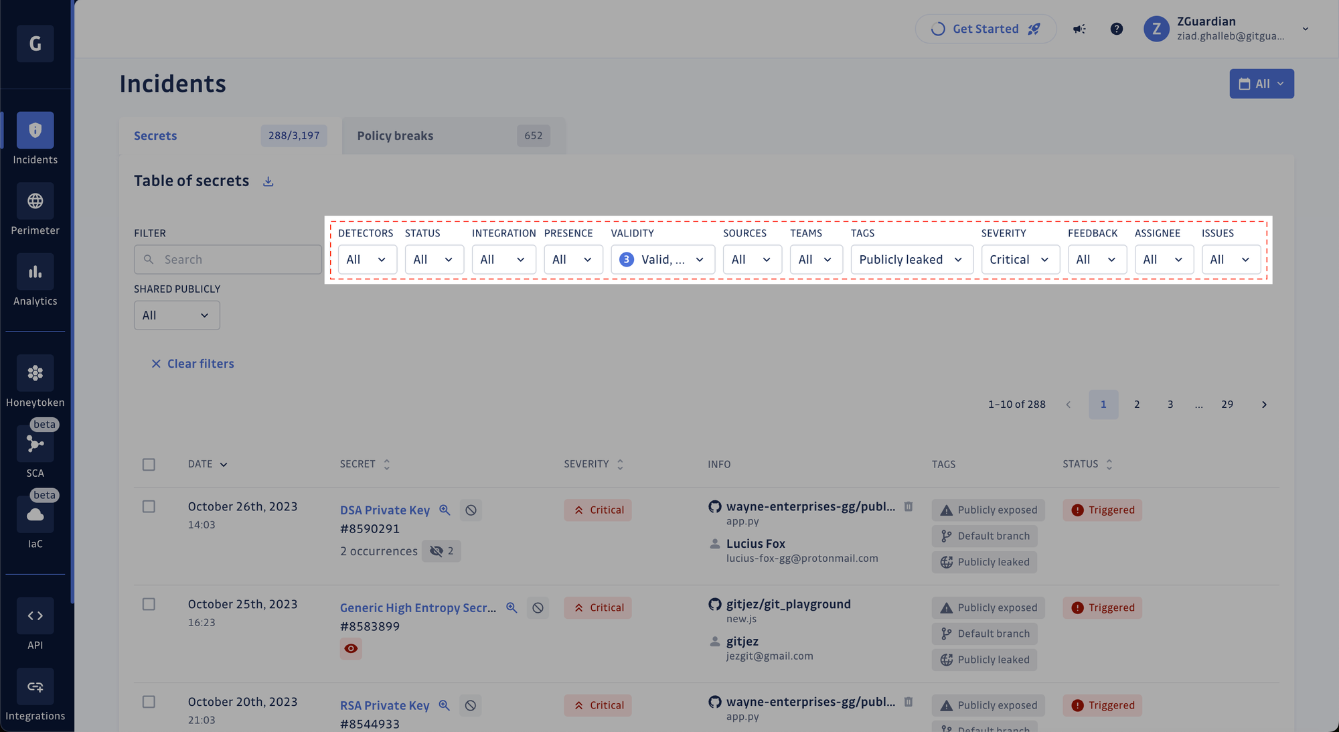The height and width of the screenshot is (732, 1339).
Task: Click the download export icon
Action: 268,181
